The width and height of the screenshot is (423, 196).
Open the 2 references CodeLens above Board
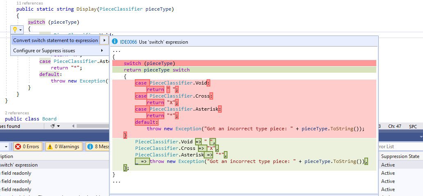(x=17, y=113)
